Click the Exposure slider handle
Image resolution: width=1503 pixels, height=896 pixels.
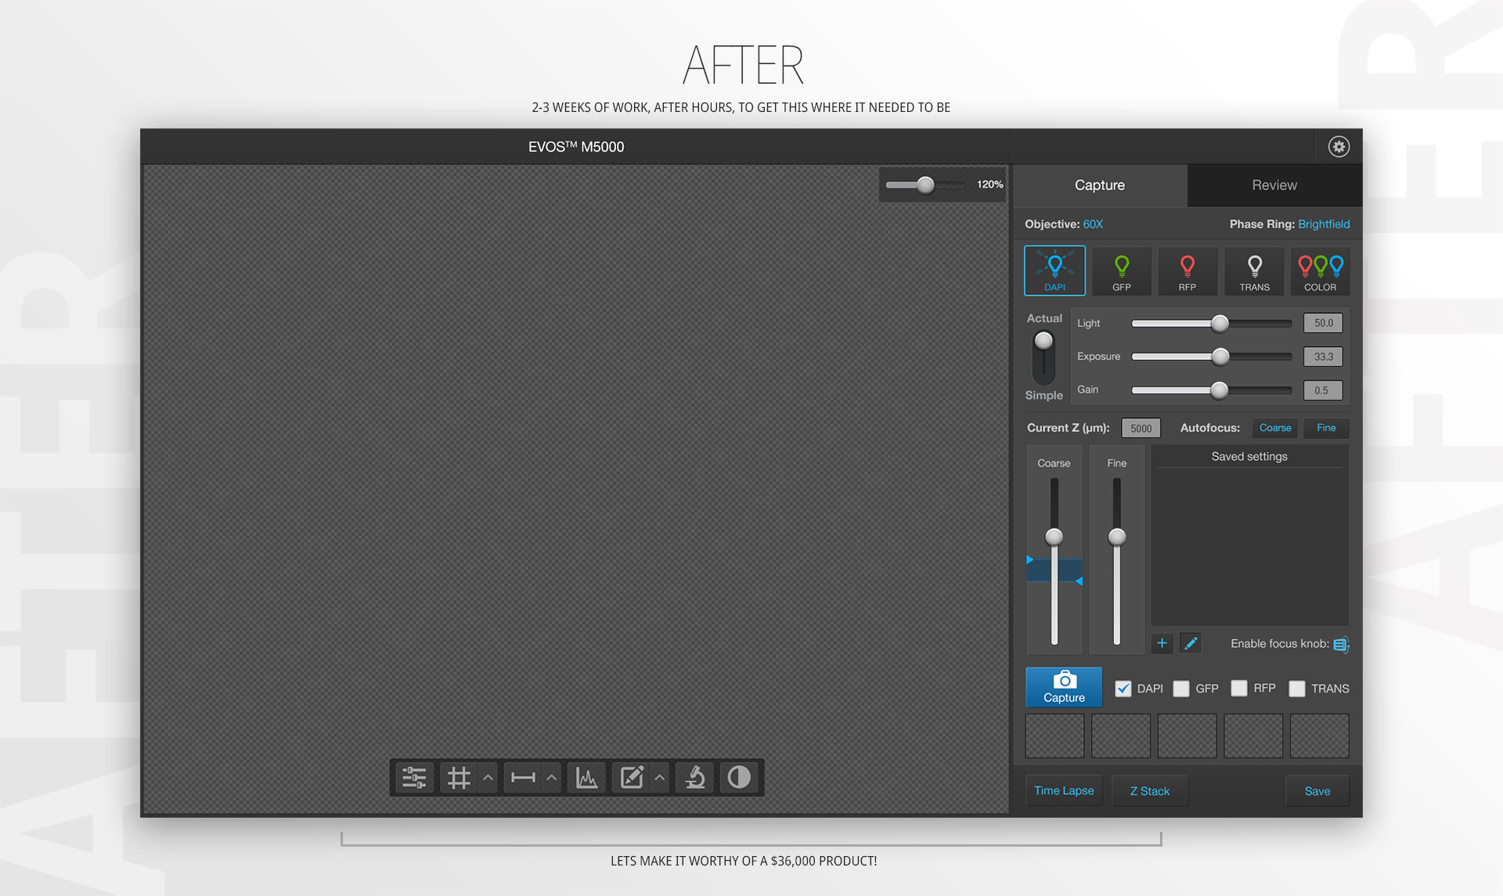click(1220, 357)
